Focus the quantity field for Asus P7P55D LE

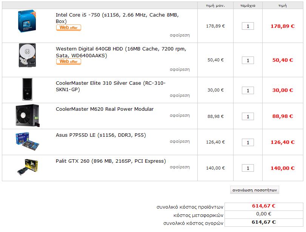tap(248, 142)
